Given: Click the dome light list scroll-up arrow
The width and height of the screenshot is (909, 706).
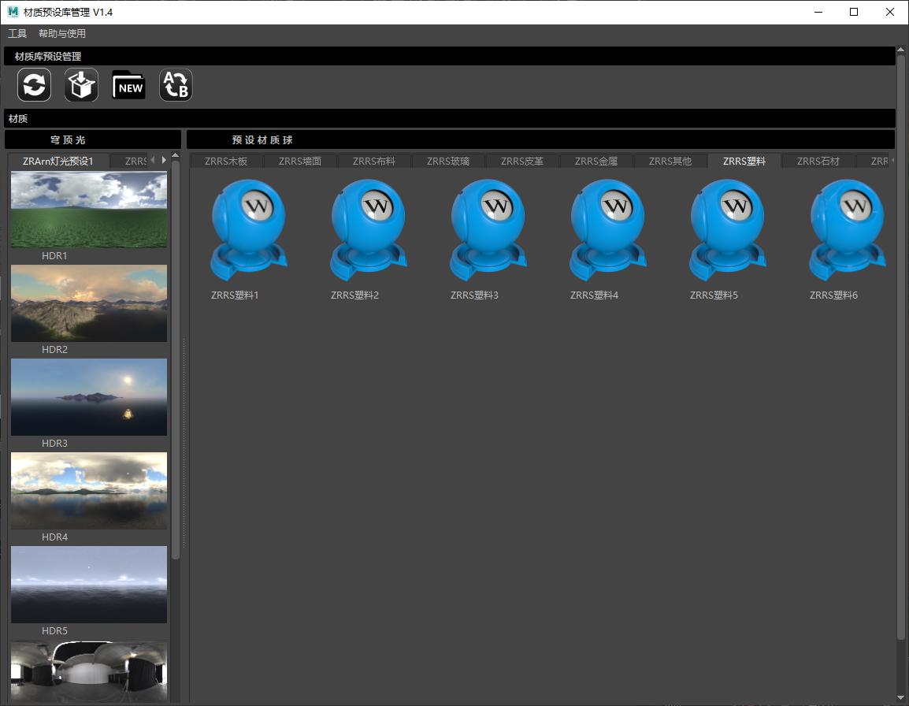Looking at the screenshot, I should pos(176,156).
